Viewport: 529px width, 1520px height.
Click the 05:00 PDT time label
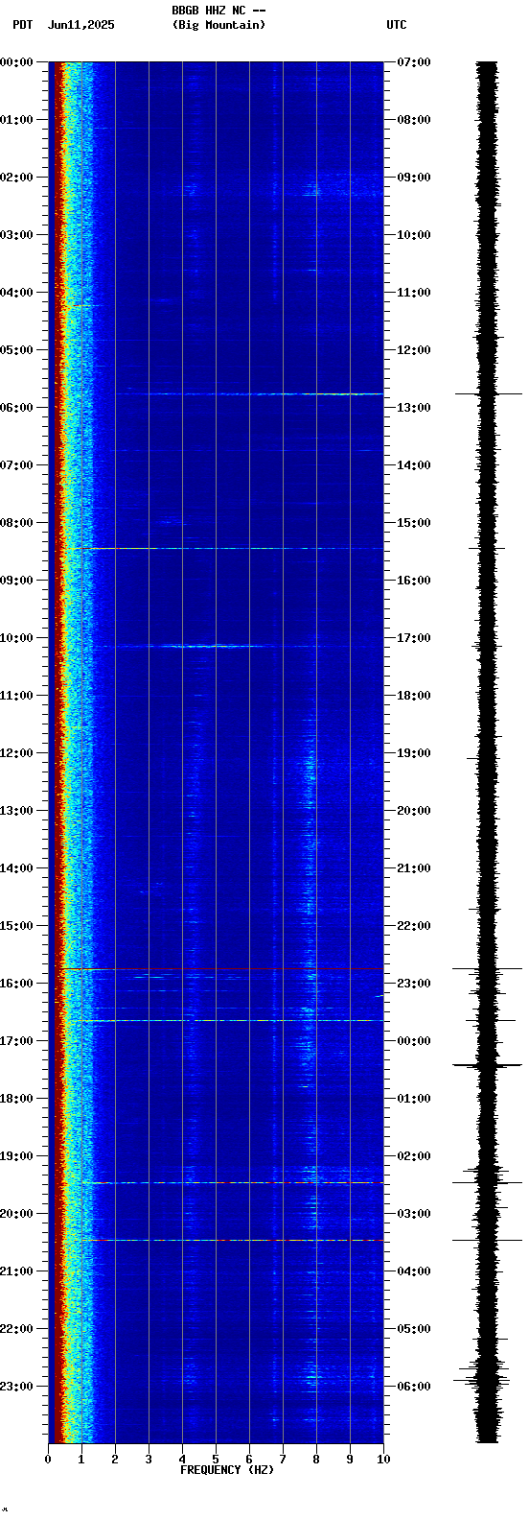pos(17,350)
